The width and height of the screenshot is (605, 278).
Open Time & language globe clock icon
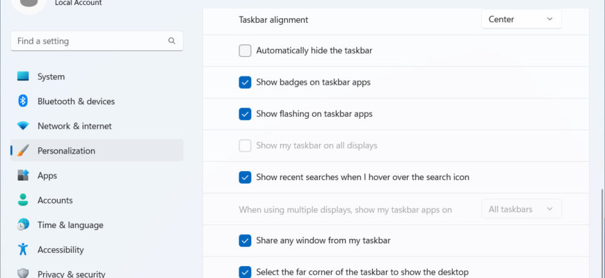[x=23, y=224]
